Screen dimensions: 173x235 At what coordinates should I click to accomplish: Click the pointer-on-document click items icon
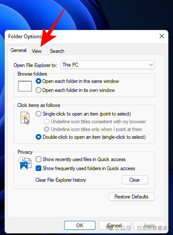tap(25, 118)
